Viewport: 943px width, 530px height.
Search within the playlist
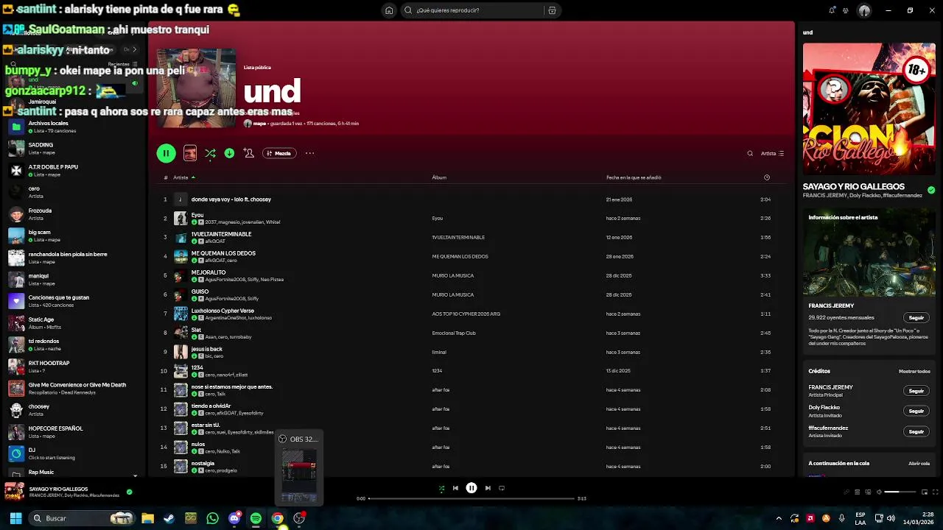click(x=750, y=153)
